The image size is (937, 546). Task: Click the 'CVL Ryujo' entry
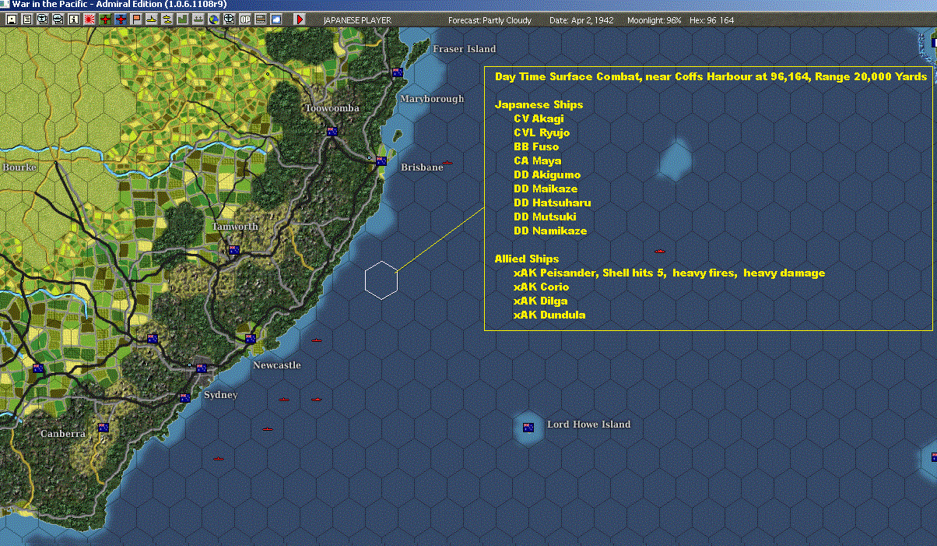coord(542,132)
